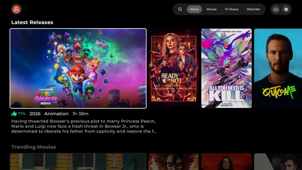This screenshot has width=302, height=170.
Task: Open the Trending Movies winged face poster
Action: pyautogui.click(x=174, y=162)
